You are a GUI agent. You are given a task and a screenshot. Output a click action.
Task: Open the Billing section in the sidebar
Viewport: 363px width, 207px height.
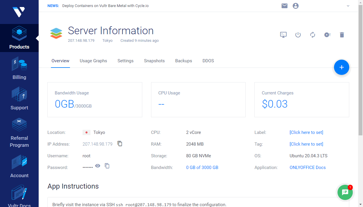pos(19,68)
